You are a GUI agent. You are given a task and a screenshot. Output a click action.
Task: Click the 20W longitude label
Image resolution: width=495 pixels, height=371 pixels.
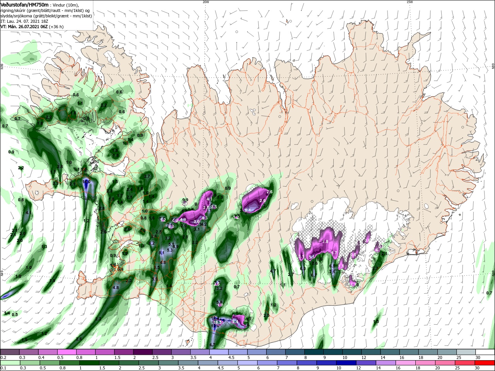click(205, 2)
